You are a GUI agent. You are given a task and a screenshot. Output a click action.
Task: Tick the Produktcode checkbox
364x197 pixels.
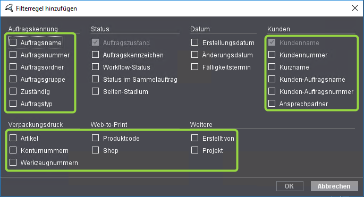[x=95, y=138]
